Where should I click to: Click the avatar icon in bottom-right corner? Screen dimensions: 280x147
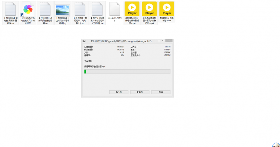click(x=276, y=145)
